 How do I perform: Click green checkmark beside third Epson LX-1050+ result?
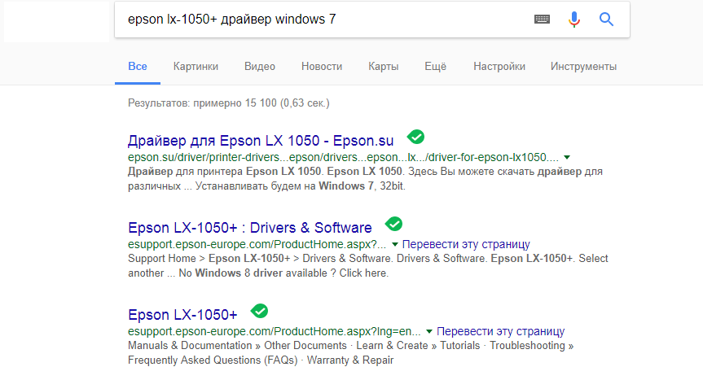(x=259, y=311)
